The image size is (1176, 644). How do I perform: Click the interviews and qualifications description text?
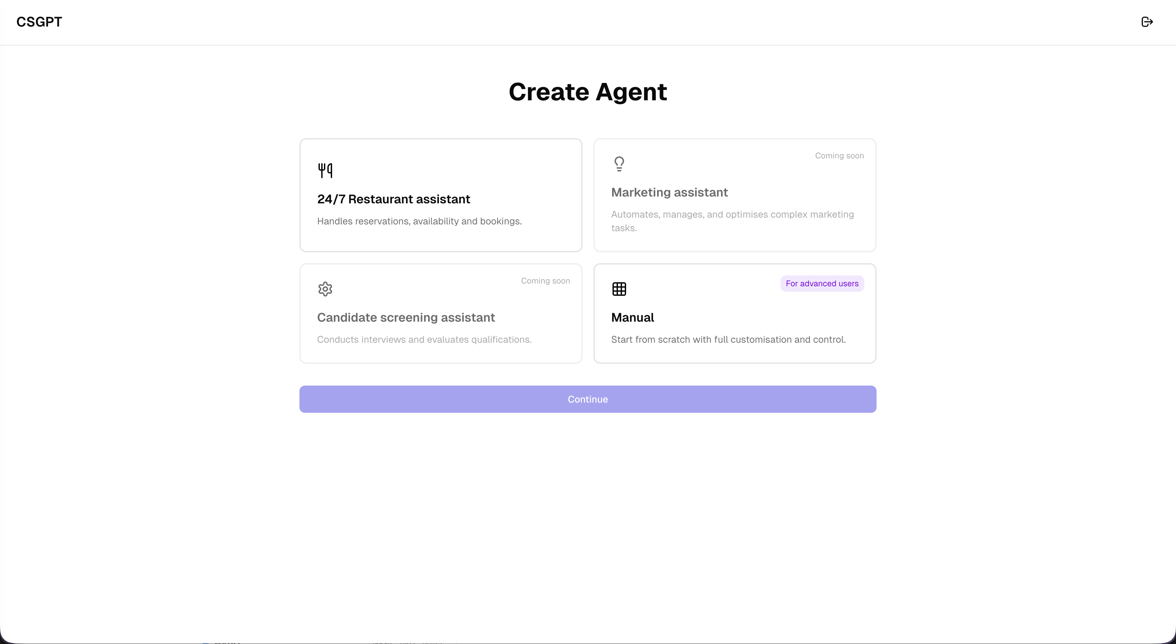click(x=424, y=340)
